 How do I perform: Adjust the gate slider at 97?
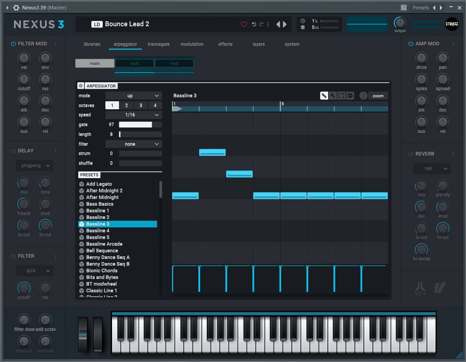tap(140, 125)
